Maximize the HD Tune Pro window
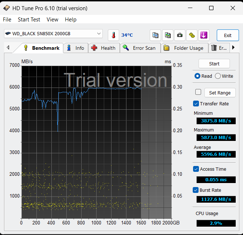The height and width of the screenshot is (235, 243). (211, 8)
